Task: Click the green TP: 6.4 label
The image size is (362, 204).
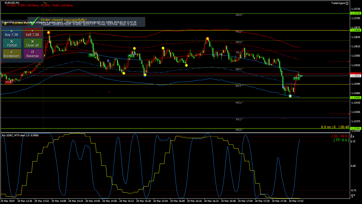Action: pyautogui.click(x=341, y=140)
